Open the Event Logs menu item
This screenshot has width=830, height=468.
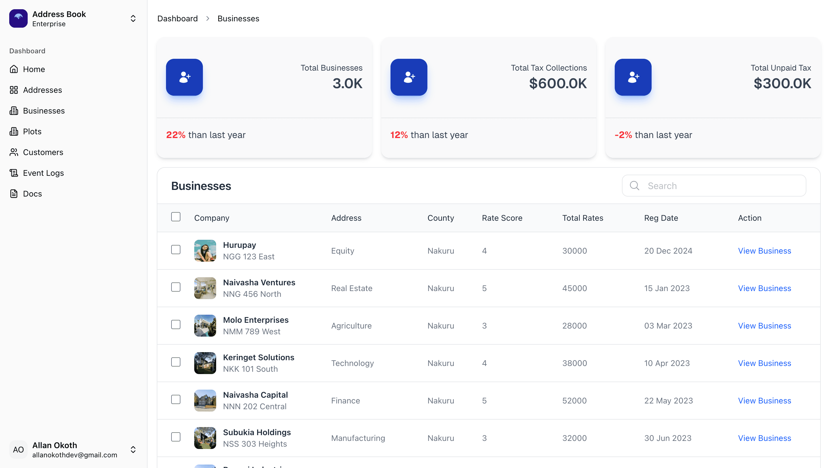[73, 173]
